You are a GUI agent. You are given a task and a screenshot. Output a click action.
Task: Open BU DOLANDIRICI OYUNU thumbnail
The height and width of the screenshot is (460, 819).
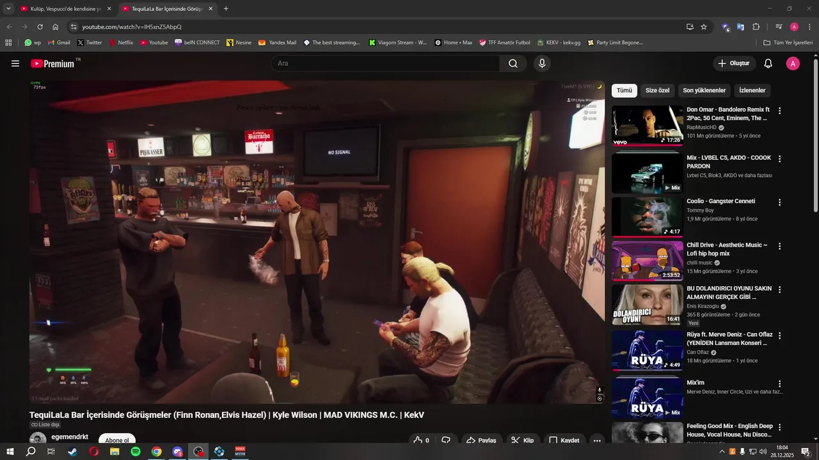point(647,305)
